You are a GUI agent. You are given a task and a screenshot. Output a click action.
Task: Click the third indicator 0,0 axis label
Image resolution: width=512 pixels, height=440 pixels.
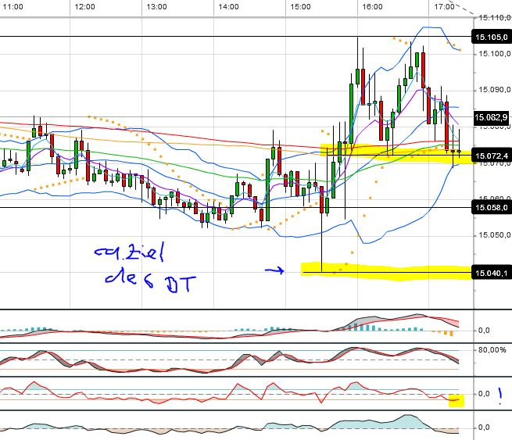(x=484, y=394)
